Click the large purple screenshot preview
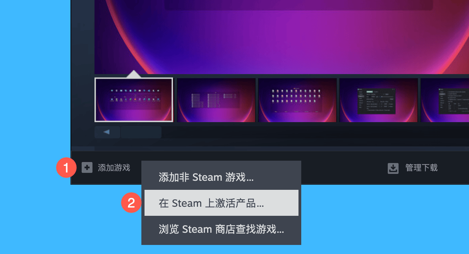 click(282, 37)
